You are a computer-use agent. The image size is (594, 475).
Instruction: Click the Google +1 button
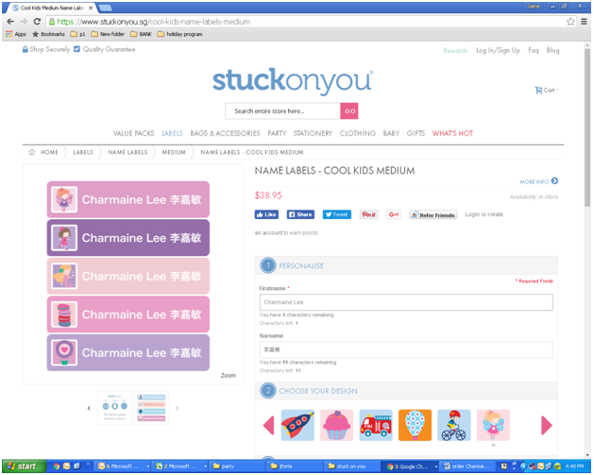[394, 214]
